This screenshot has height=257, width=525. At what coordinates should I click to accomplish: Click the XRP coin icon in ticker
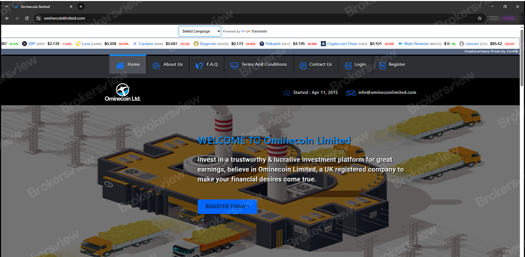point(25,44)
